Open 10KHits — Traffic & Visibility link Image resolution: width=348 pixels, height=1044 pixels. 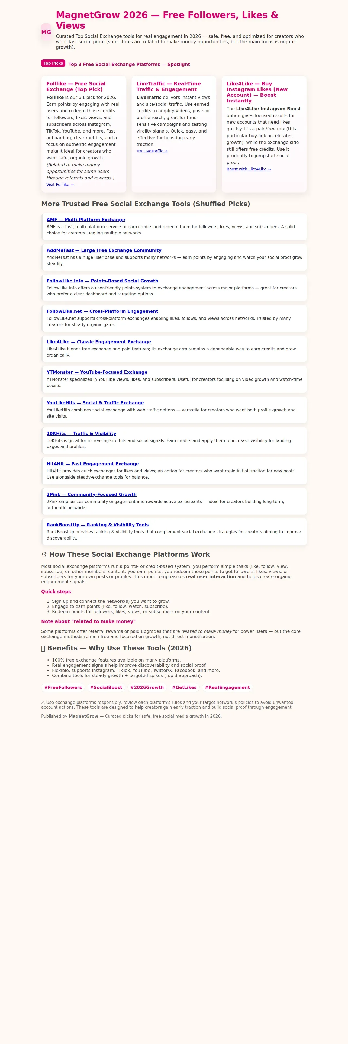click(81, 433)
